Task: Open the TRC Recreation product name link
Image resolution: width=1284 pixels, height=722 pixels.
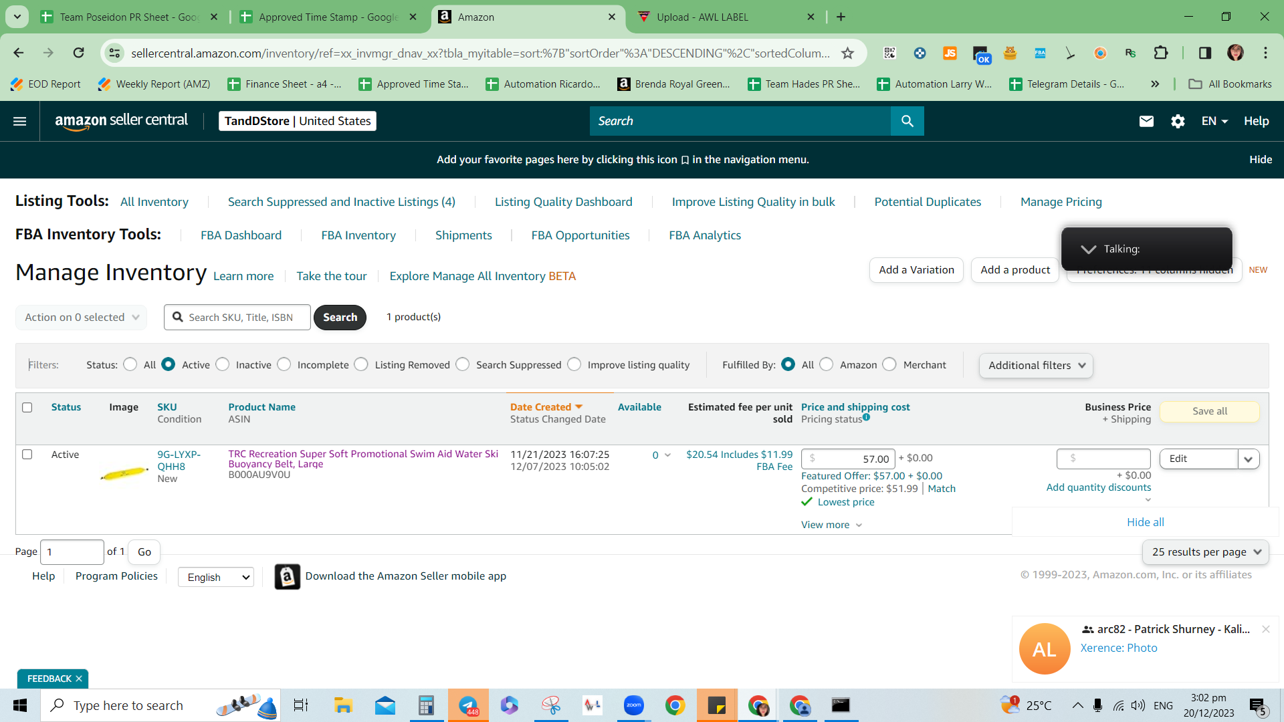Action: coord(363,459)
